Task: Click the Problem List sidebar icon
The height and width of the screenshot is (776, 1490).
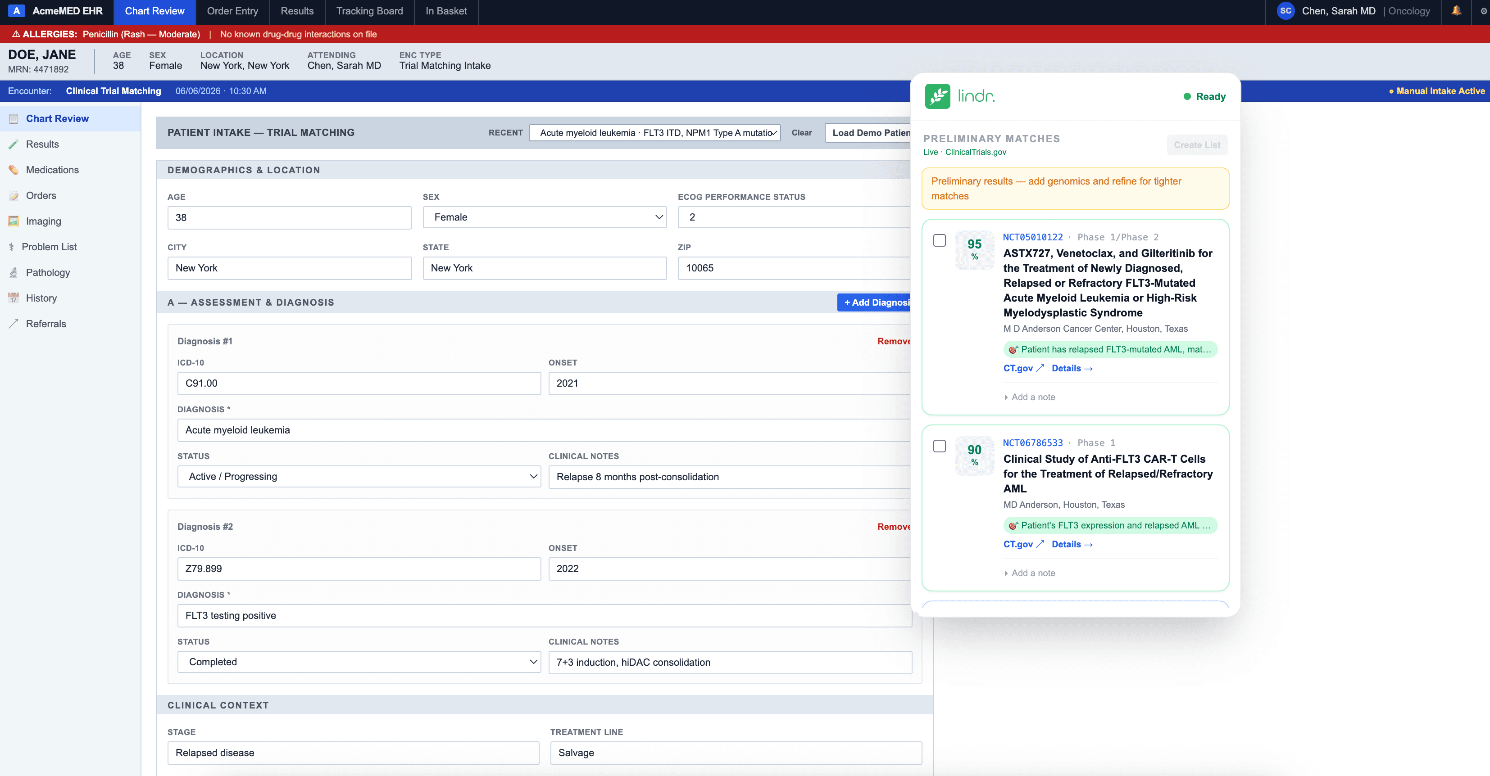Action: point(12,247)
